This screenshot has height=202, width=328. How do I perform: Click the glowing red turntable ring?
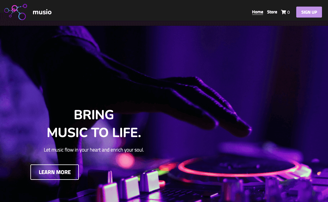238,167
